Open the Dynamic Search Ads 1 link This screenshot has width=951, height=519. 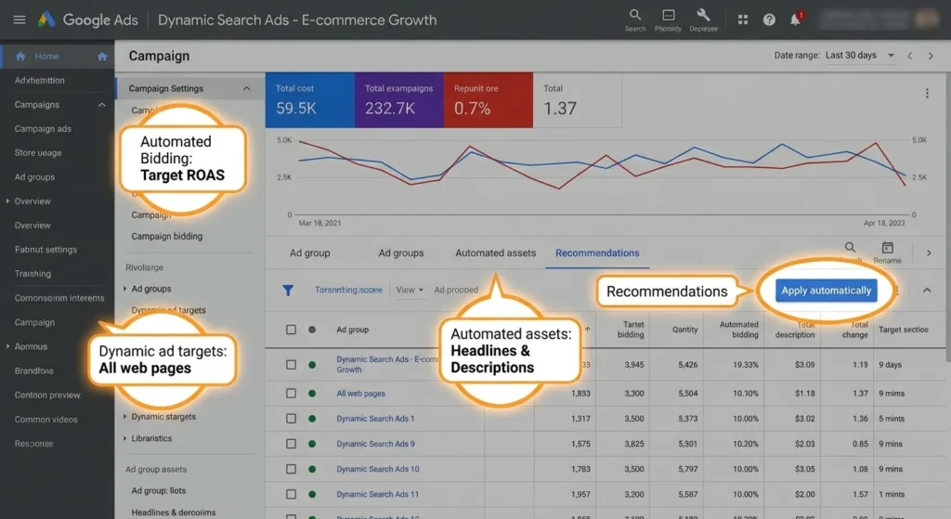[375, 419]
